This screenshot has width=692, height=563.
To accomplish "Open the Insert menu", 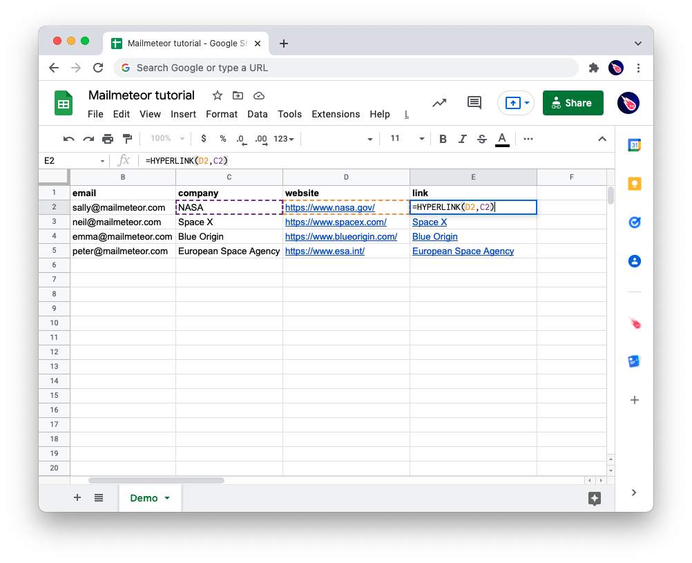I will click(x=183, y=115).
